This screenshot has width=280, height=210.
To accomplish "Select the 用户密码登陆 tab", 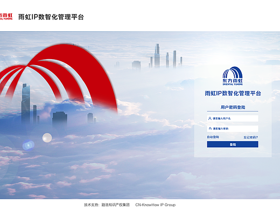I will (233, 107).
